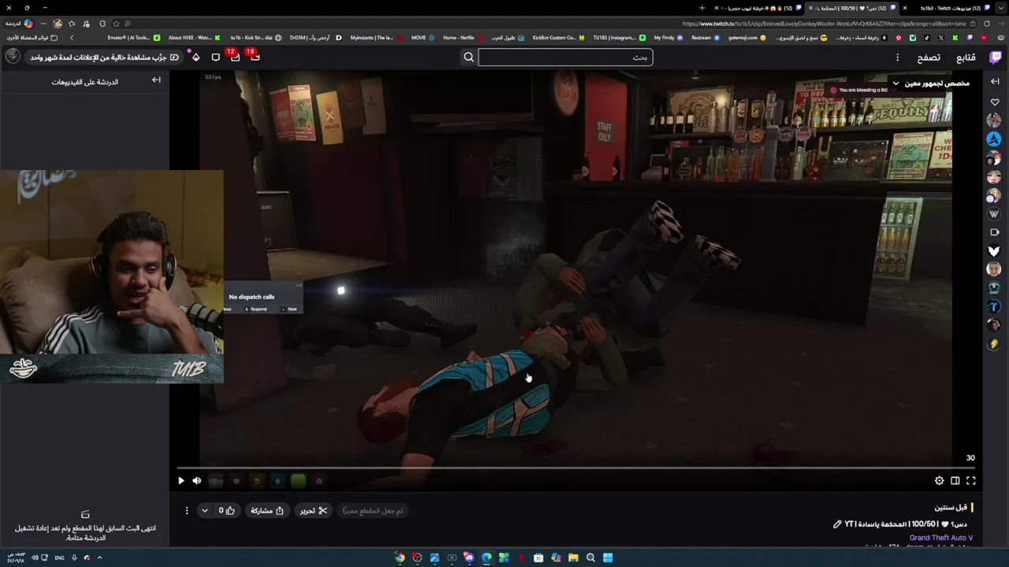Open the Restream bookmark
1009x567 pixels.
[705, 38]
